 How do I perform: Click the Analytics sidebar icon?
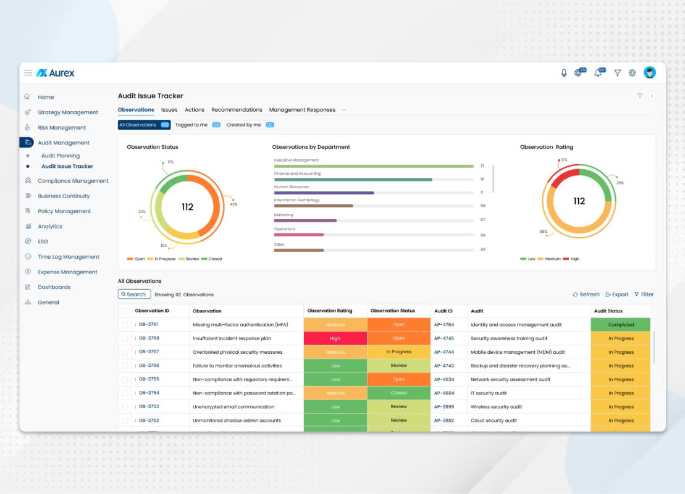pyautogui.click(x=28, y=226)
